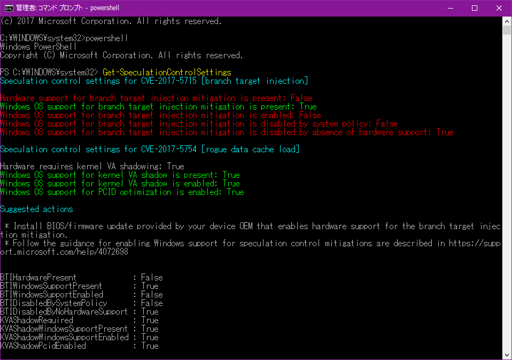
Task: Click the red Hardware support is present False line
Action: point(156,98)
